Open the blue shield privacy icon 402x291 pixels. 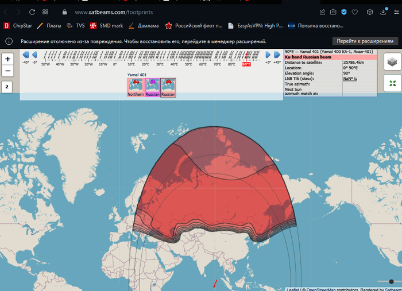344,12
